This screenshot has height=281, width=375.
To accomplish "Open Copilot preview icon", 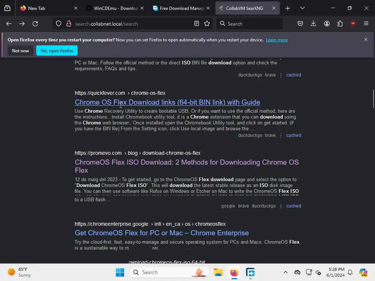I will pyautogui.click(x=363, y=272).
